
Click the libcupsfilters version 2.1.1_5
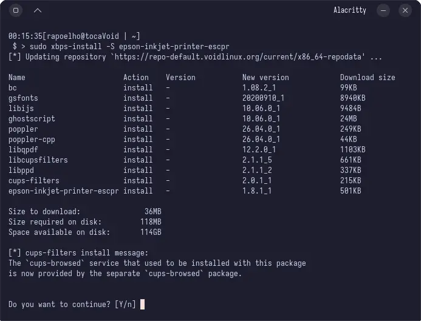257,160
